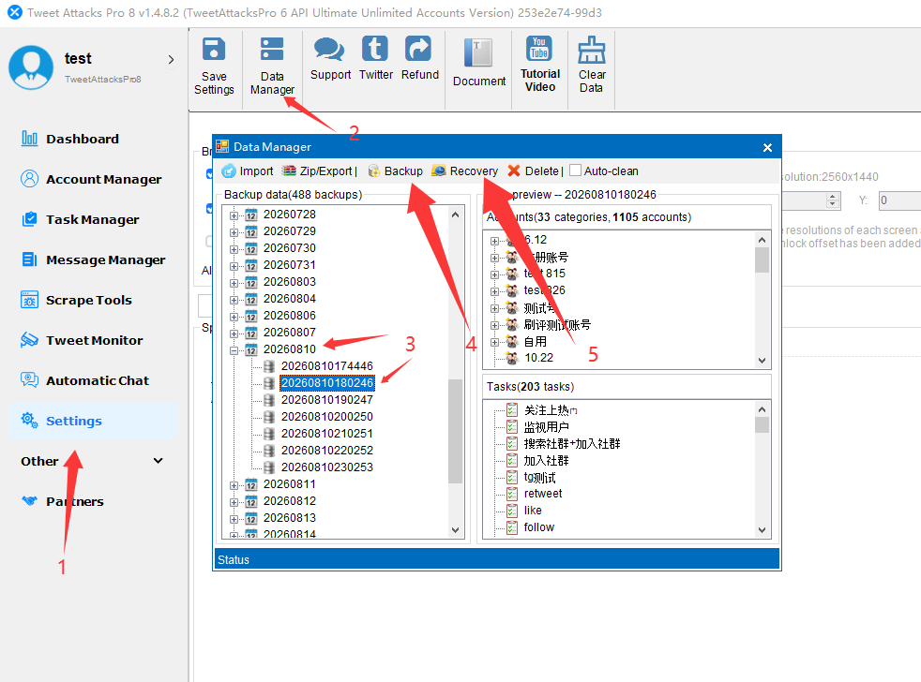921x682 pixels.
Task: Open Task Manager in the sidebar
Action: [92, 219]
